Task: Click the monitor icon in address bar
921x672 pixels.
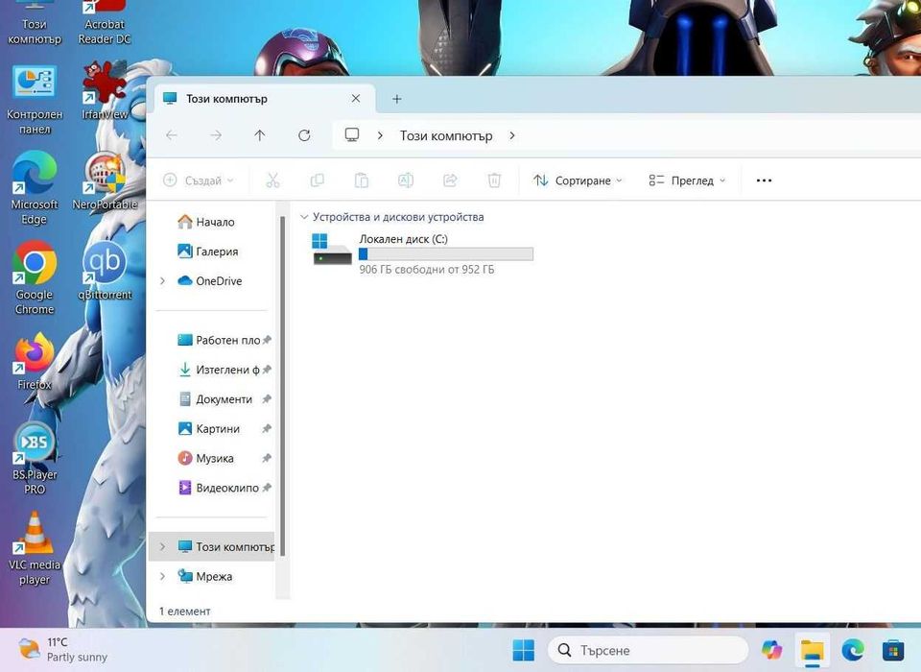Action: coord(352,135)
